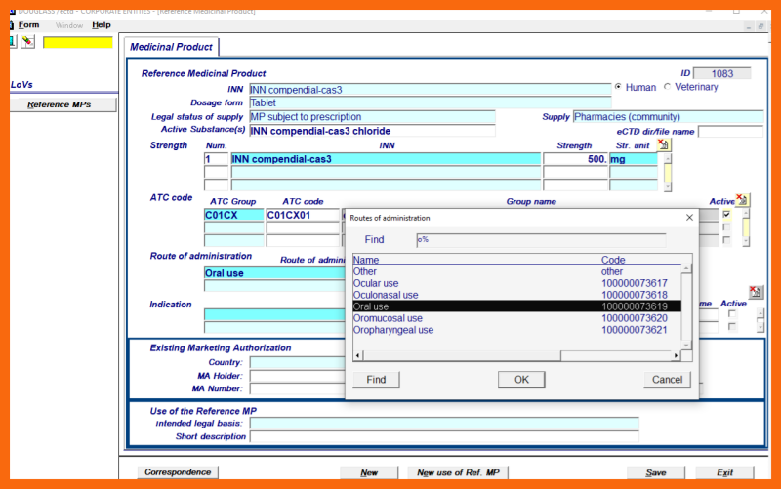Click the Find text field in dialog
The width and height of the screenshot is (781, 489).
[x=541, y=240]
